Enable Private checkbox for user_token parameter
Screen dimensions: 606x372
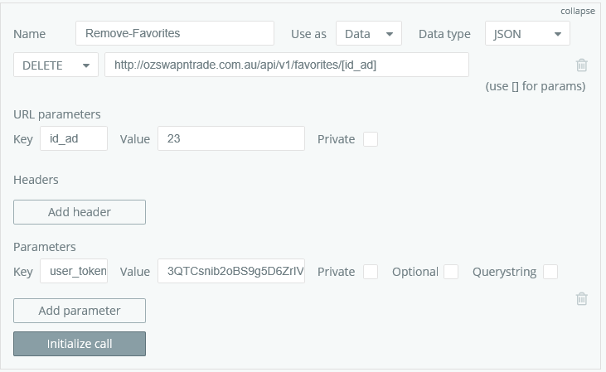371,272
